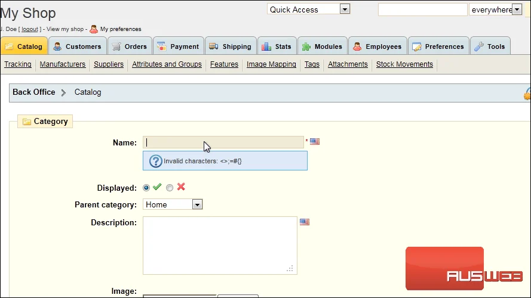531x298 pixels.
Task: Click the Preferences tab pencil icon
Action: click(417, 46)
